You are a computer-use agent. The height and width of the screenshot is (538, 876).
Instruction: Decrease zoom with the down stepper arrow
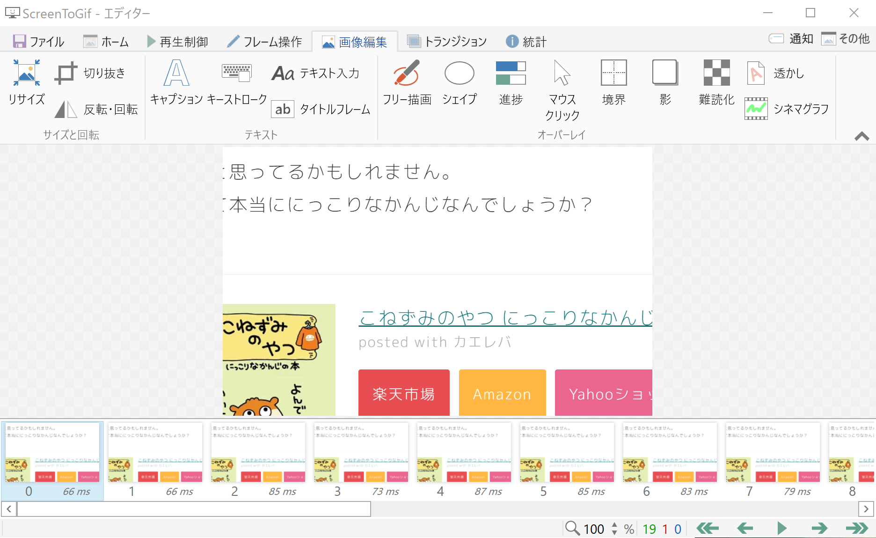coord(614,533)
